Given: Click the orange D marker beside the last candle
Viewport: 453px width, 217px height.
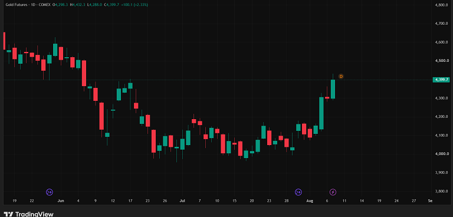Looking at the screenshot, I should (x=341, y=76).
